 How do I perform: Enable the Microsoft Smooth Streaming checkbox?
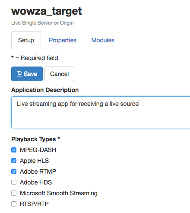click(14, 193)
